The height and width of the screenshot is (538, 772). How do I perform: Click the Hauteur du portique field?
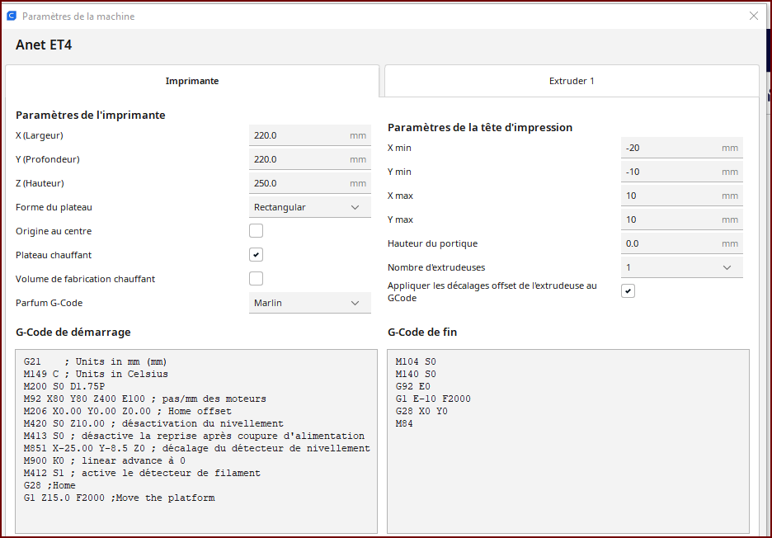coord(681,243)
